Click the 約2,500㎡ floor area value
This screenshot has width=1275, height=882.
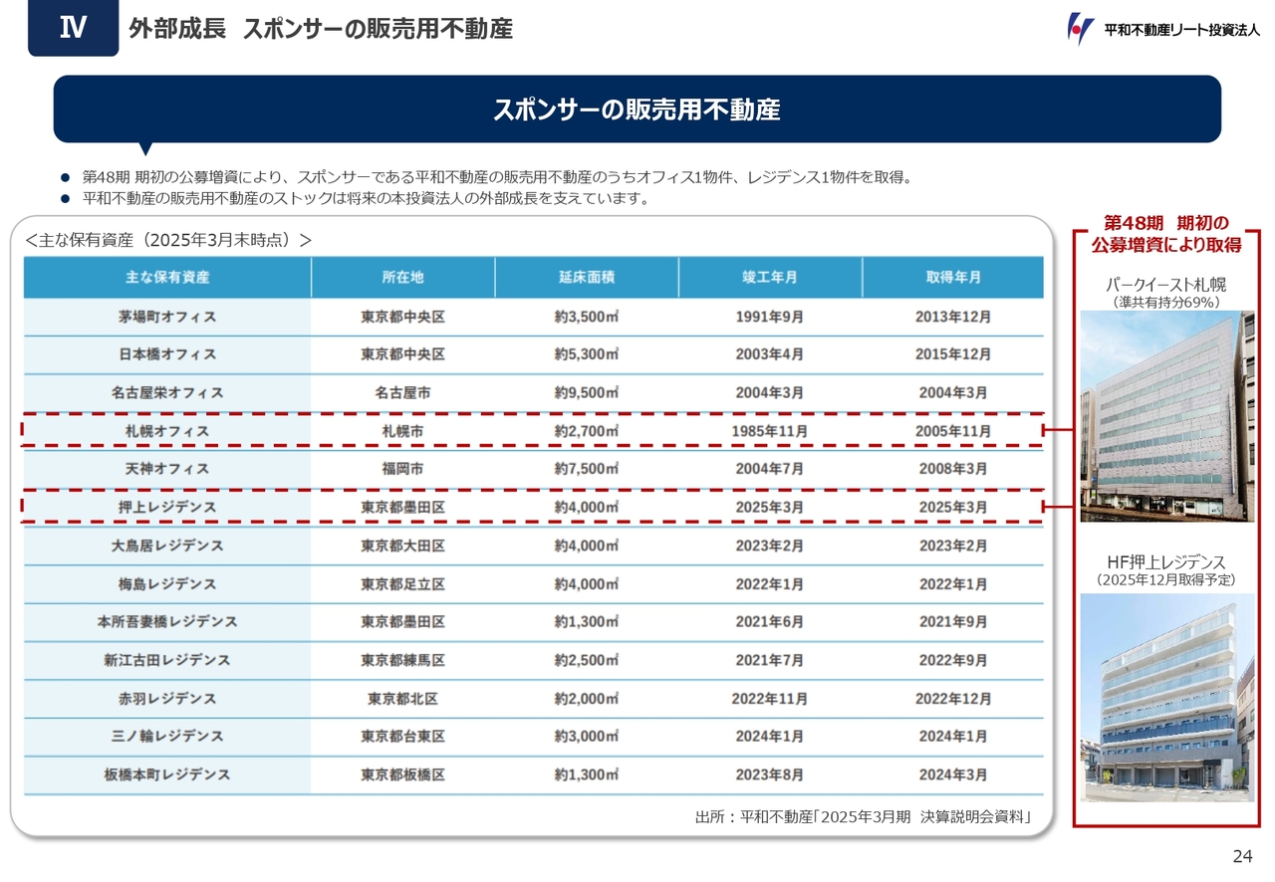pos(587,660)
